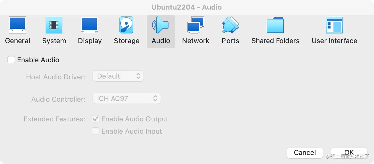Click the Ubuntu2204 - Audio title bar
The image size is (374, 164).
point(187,7)
